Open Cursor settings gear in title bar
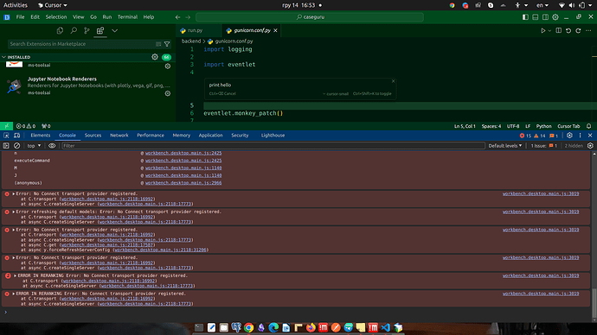Screen dimensions: 597x335 pyautogui.click(x=555, y=17)
